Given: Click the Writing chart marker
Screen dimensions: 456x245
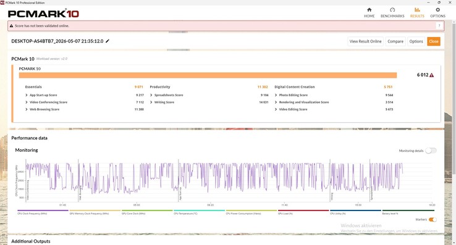Looking at the screenshot, I should point(332,196).
